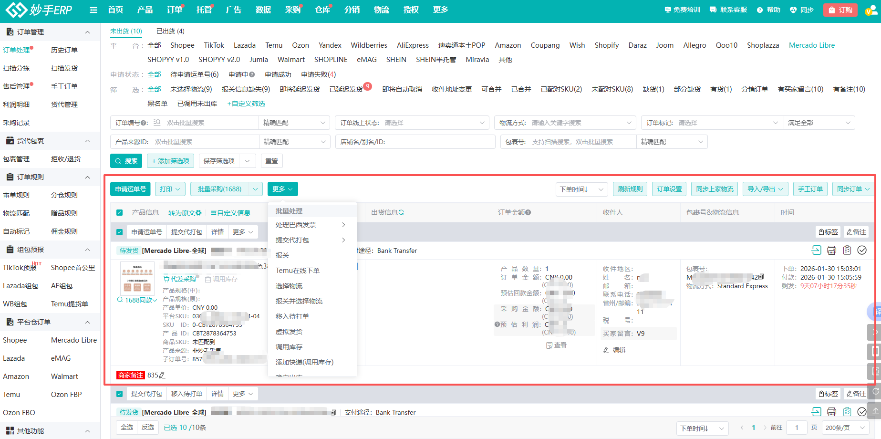Collapse the 订单管理 sidebar section
Screen dimensions: 881x439
click(x=87, y=32)
